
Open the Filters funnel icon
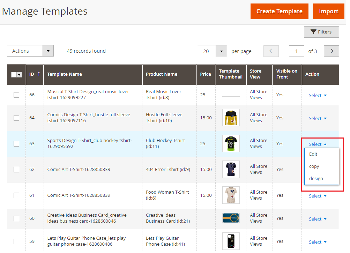[314, 32]
